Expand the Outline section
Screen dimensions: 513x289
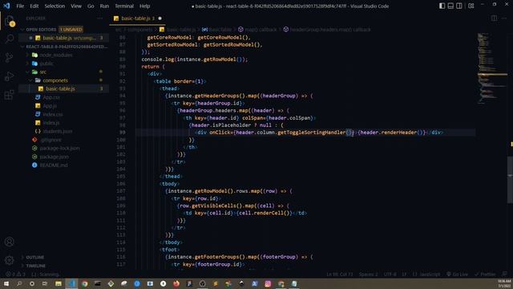(34, 257)
